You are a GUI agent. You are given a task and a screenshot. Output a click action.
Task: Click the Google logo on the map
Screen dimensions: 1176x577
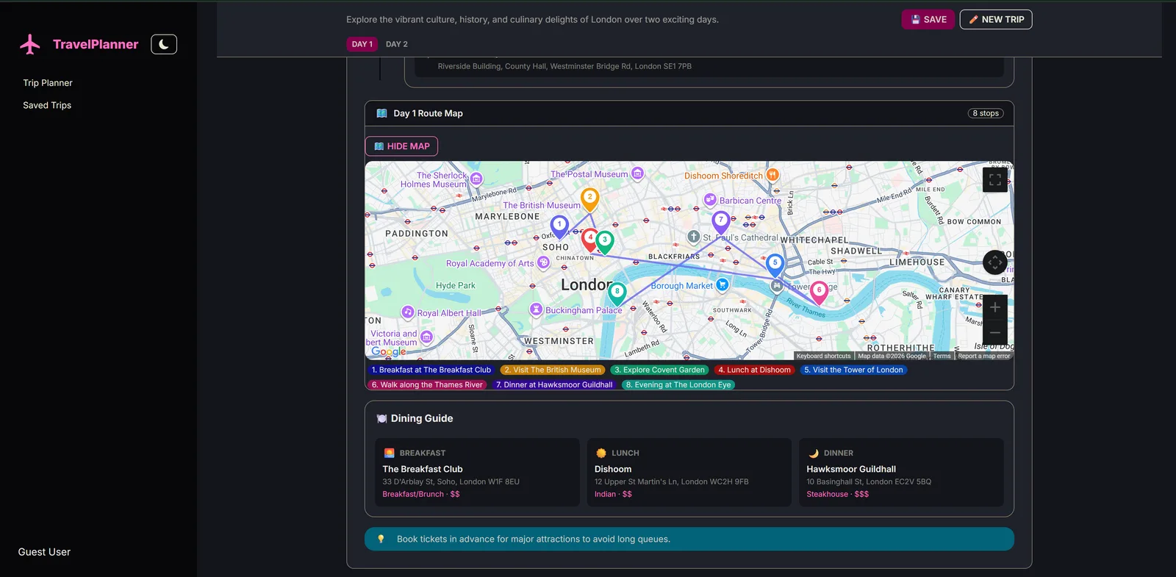click(388, 351)
